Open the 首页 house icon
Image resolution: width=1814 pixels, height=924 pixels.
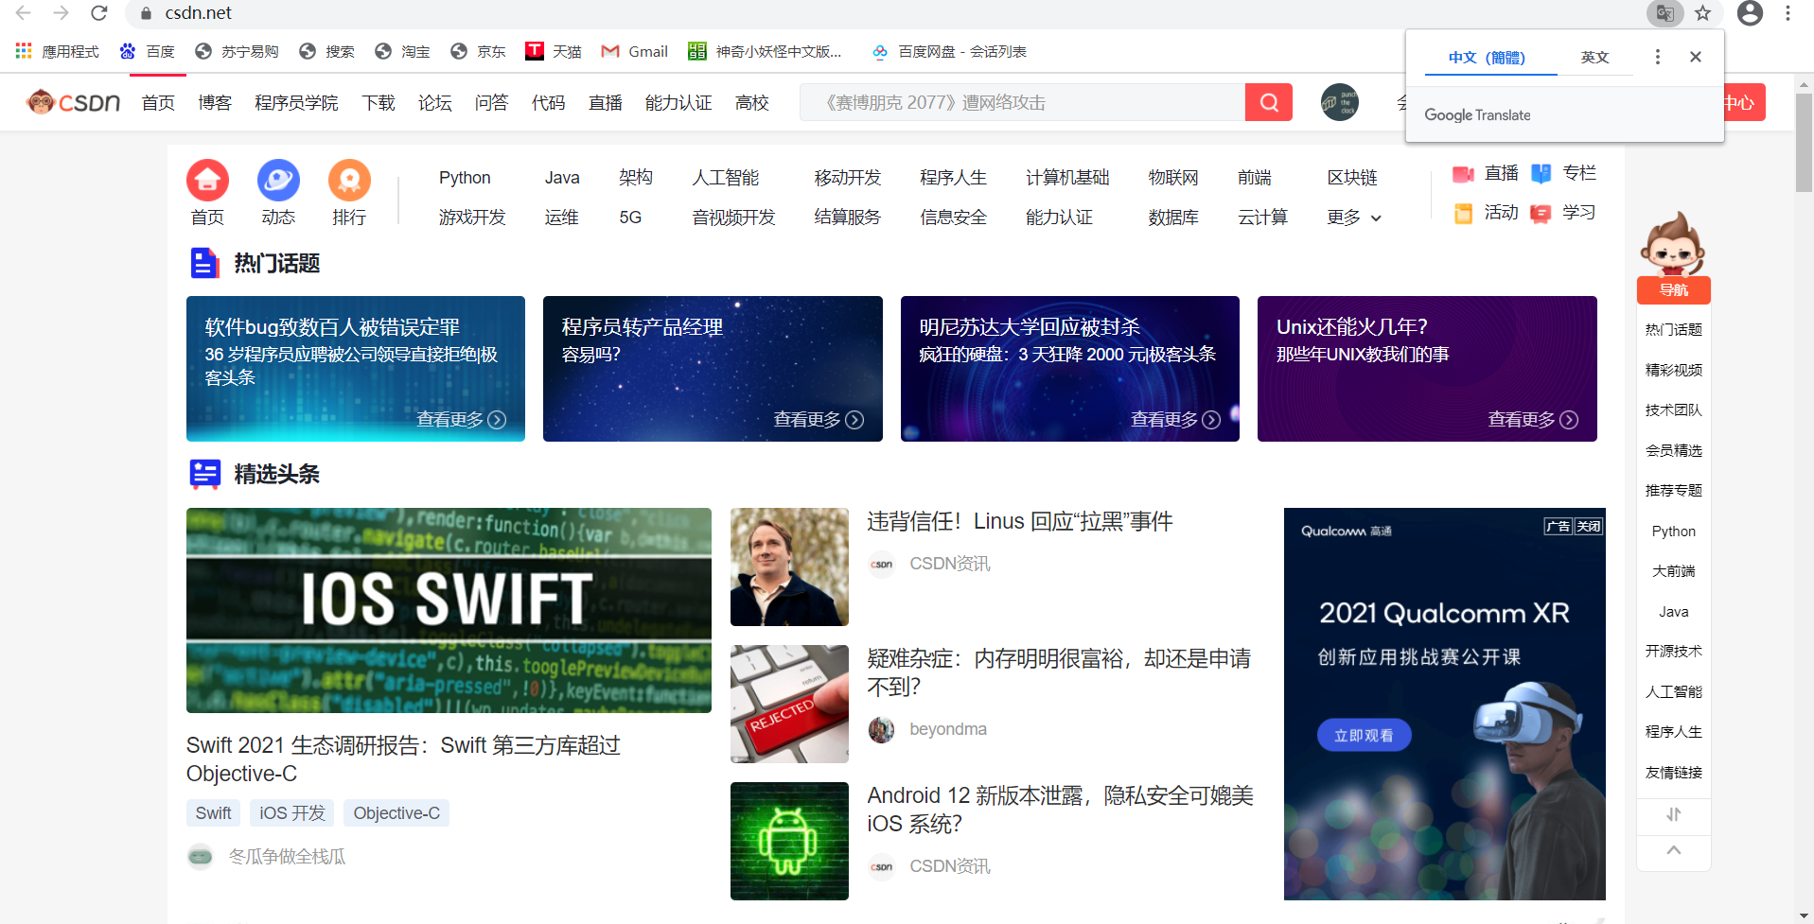[x=207, y=180]
